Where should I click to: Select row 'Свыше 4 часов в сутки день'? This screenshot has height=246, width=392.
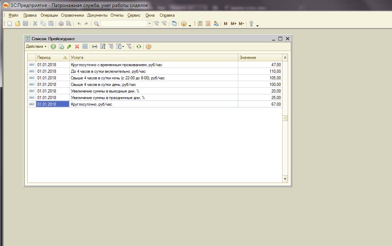[155, 85]
